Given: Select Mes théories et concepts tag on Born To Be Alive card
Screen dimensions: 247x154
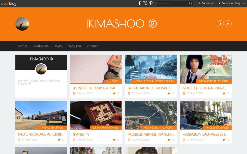Looking at the screenshot, I should pyautogui.click(x=213, y=81).
